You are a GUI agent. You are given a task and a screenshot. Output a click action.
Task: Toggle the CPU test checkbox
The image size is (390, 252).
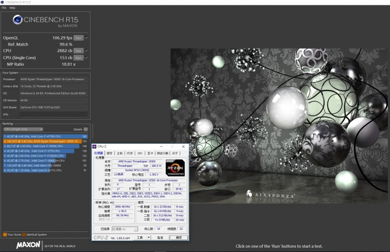(x=87, y=50)
